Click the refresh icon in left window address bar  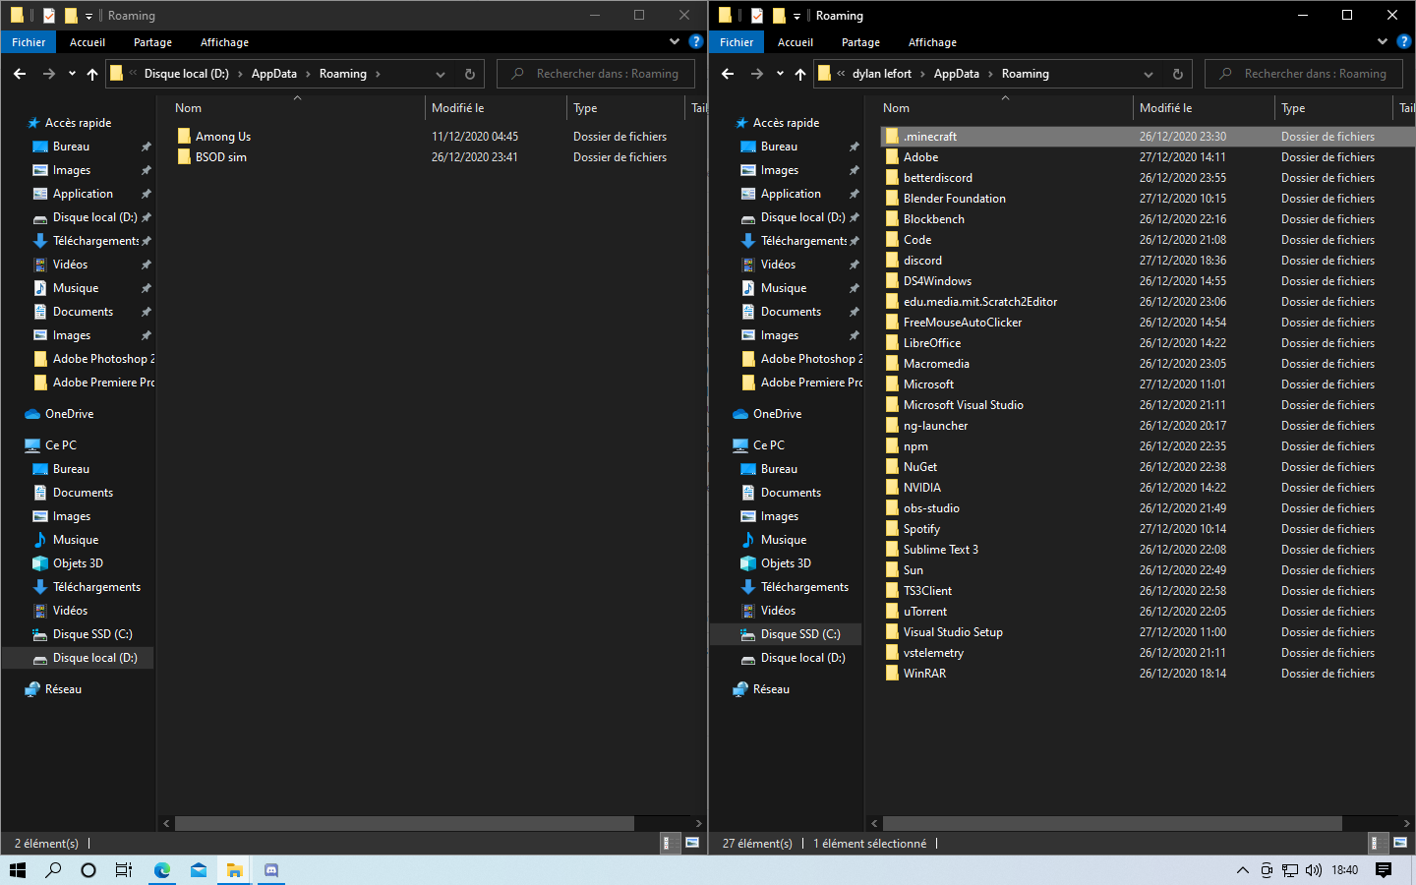pos(469,74)
